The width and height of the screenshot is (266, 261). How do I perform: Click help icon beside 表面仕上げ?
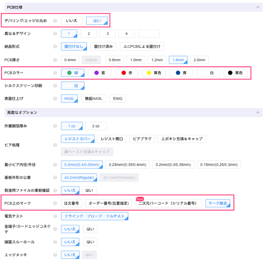pos(55,98)
